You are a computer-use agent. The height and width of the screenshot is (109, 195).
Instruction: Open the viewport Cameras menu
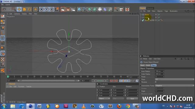[17, 14]
